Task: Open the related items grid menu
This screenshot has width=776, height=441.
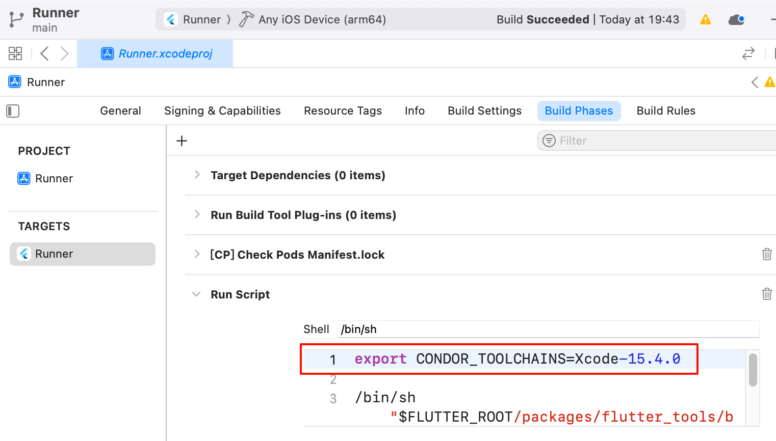Action: click(x=15, y=53)
